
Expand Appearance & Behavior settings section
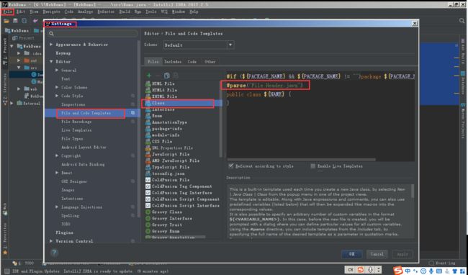(51, 45)
